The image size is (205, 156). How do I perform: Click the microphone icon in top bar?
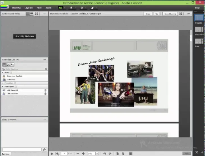71,8
